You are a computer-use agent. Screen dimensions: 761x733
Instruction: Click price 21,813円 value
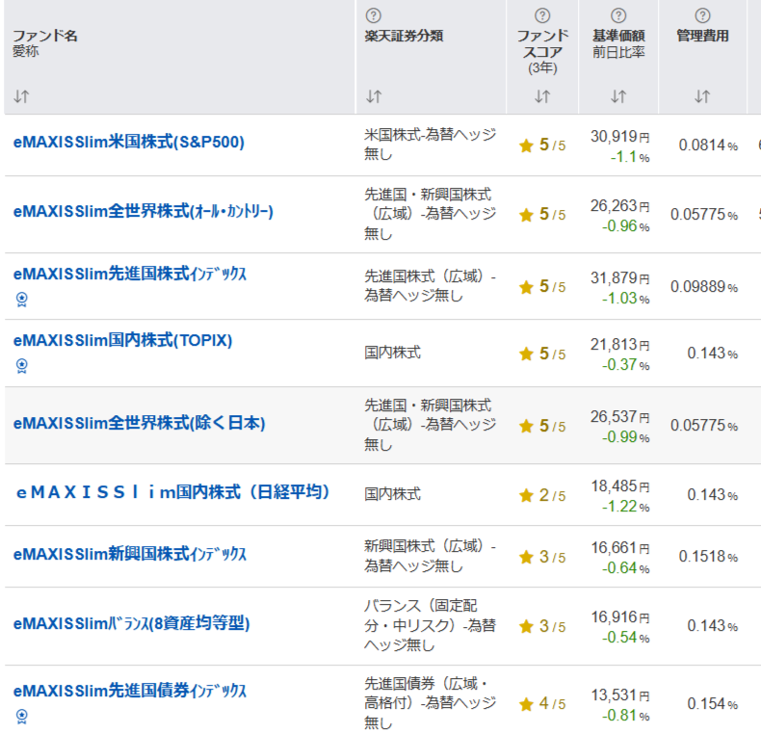tap(619, 344)
